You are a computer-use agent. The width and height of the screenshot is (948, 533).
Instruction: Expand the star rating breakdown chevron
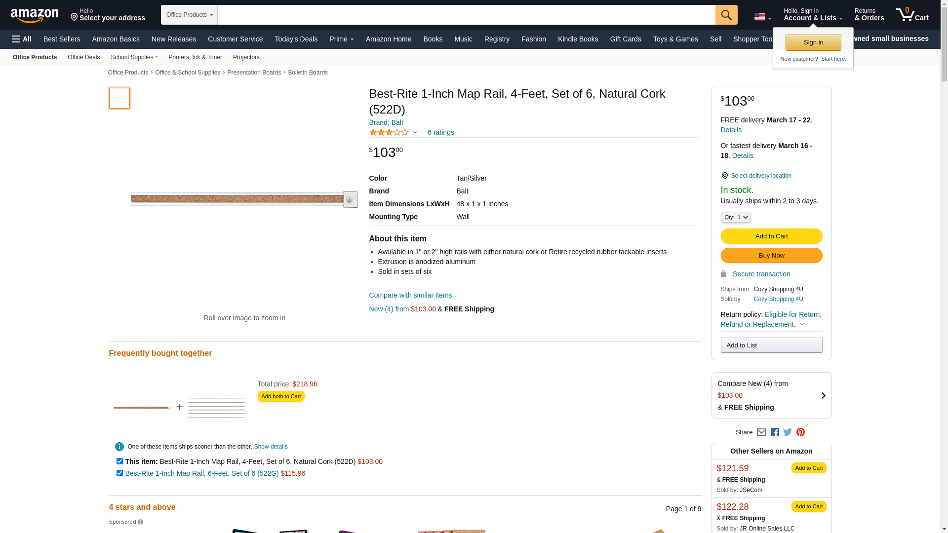(x=415, y=132)
